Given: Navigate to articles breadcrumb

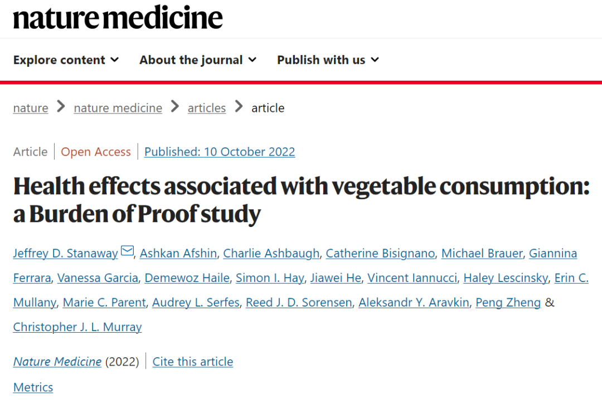Looking at the screenshot, I should (x=207, y=108).
